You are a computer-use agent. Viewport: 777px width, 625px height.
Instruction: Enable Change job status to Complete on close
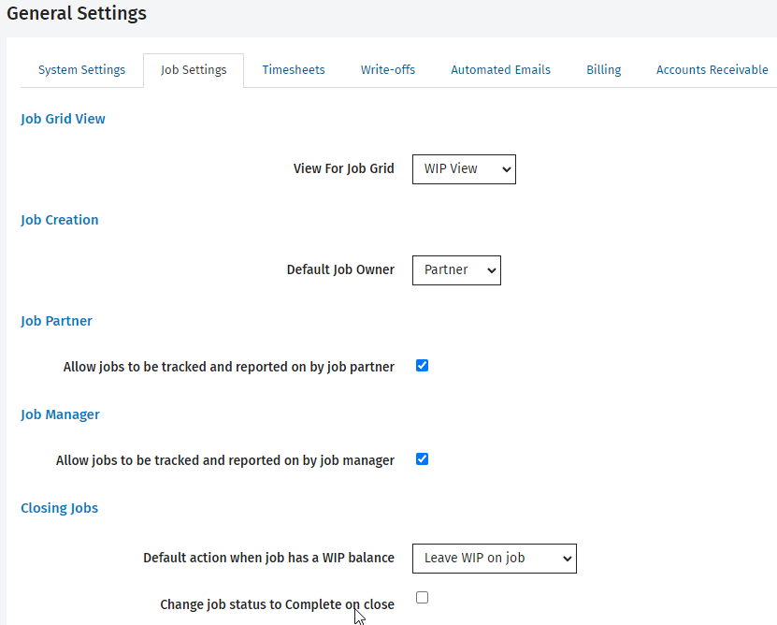(423, 598)
